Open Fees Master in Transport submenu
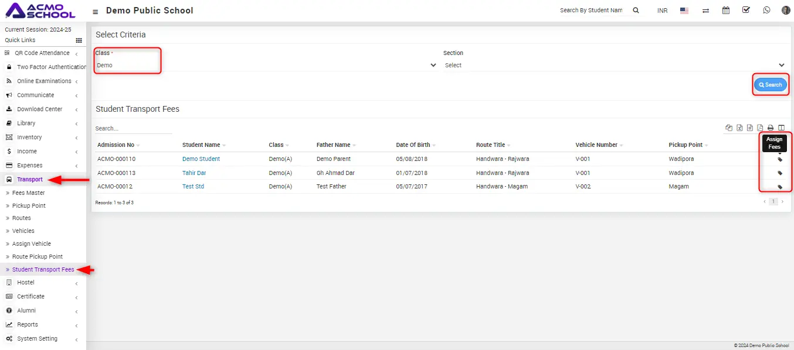 click(29, 193)
